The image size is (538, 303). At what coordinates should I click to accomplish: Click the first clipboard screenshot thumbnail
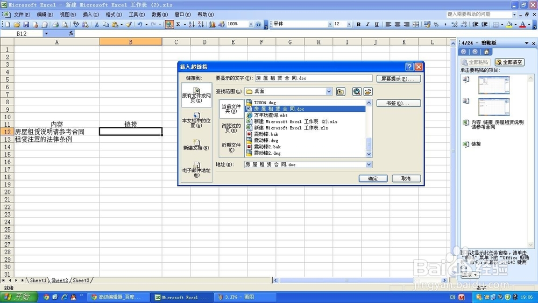[494, 85]
